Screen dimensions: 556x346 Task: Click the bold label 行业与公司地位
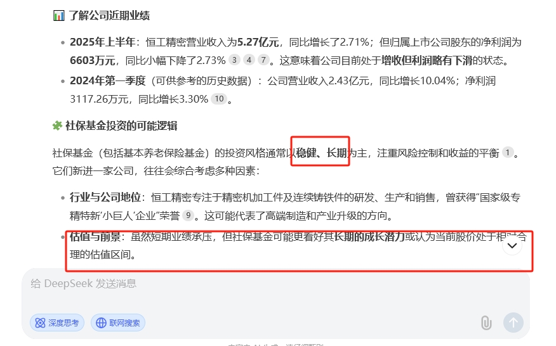[x=105, y=197]
